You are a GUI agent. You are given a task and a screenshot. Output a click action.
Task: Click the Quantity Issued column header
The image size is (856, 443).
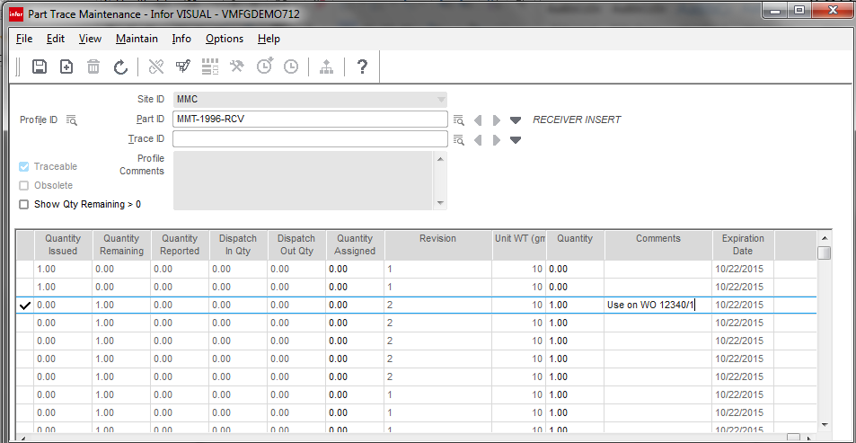[64, 244]
